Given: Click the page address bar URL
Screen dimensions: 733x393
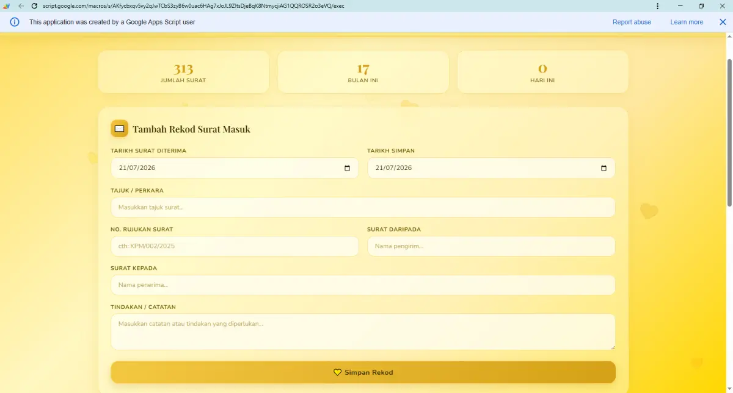Looking at the screenshot, I should (193, 5).
